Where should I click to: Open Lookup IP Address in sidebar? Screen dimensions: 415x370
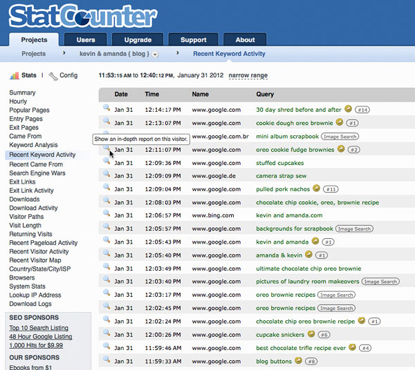[35, 295]
